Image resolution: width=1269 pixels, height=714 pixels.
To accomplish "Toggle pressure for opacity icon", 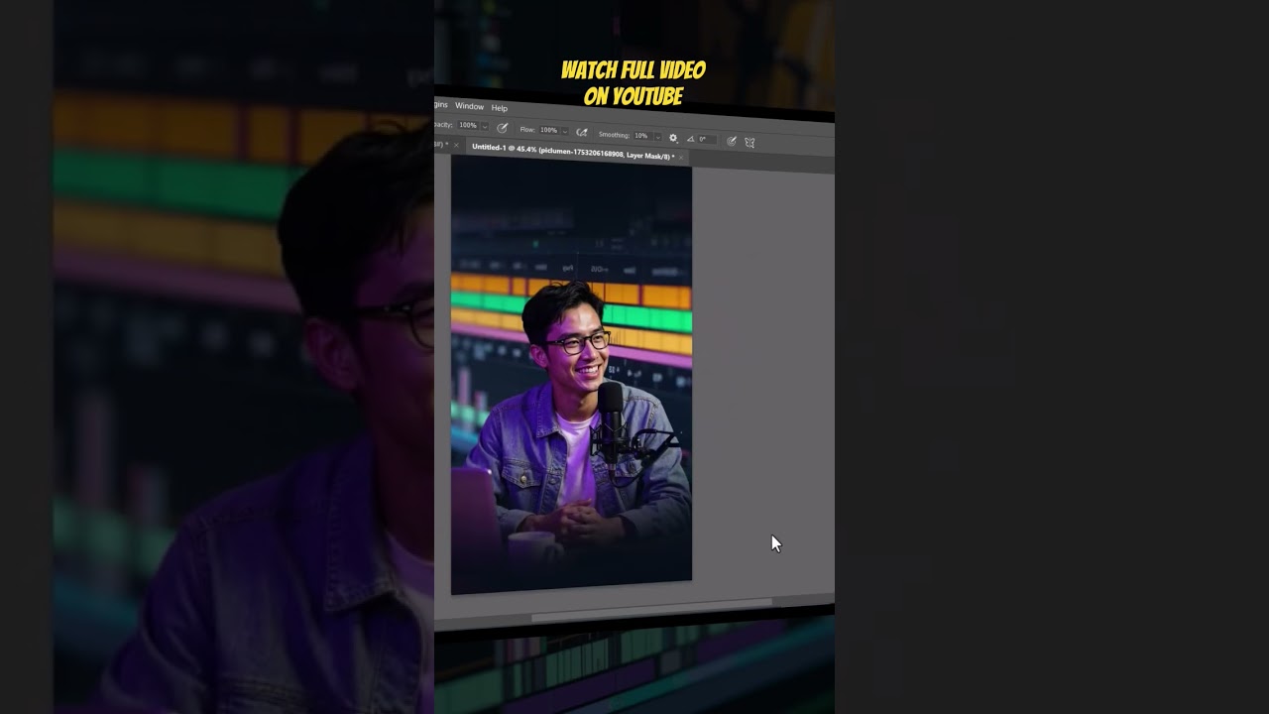I will (502, 128).
